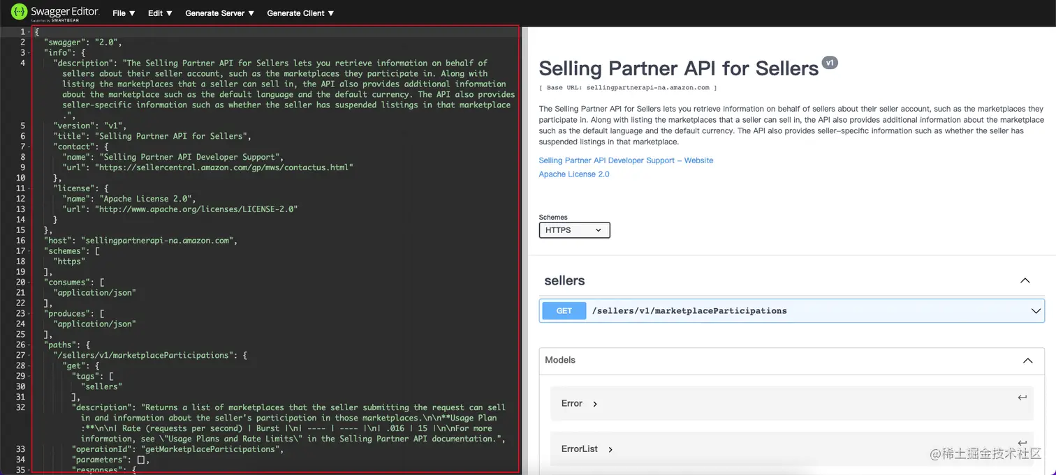This screenshot has height=475, width=1056.
Task: Fold the "paths" block on line 26
Action: click(x=29, y=345)
